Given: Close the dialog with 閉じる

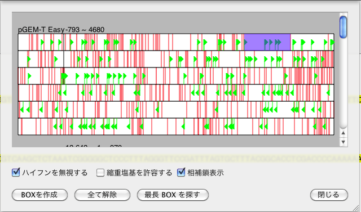Looking at the screenshot, I should click(x=329, y=195).
